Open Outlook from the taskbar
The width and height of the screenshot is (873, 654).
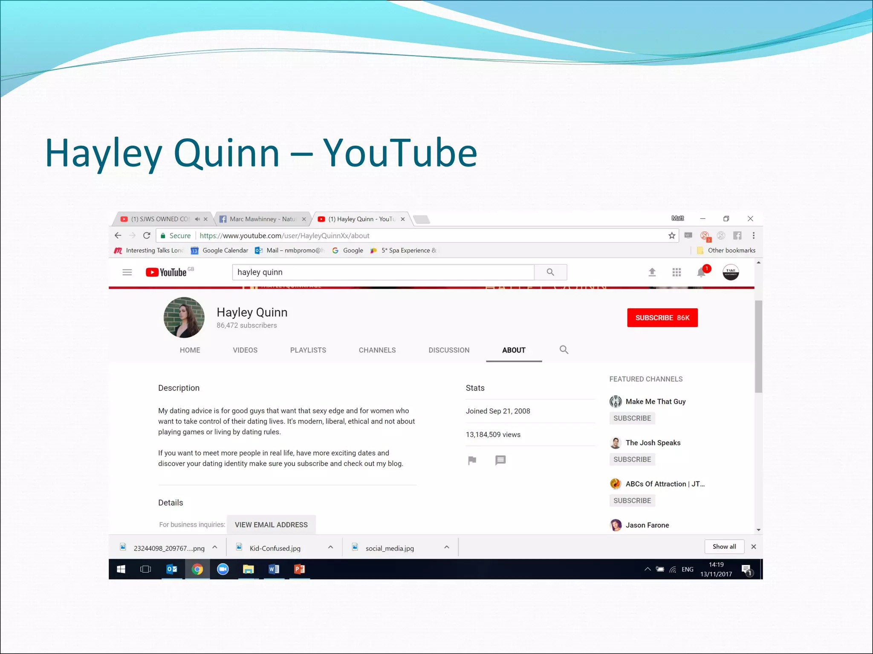click(x=172, y=569)
